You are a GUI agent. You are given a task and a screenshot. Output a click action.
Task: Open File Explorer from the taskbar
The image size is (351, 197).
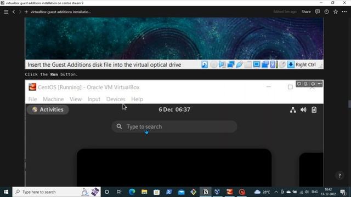(x=144, y=192)
